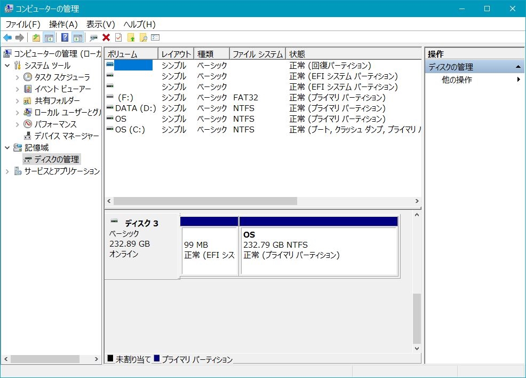Select the highlighted recovery partition volume row
The image size is (526, 378).
(264, 65)
